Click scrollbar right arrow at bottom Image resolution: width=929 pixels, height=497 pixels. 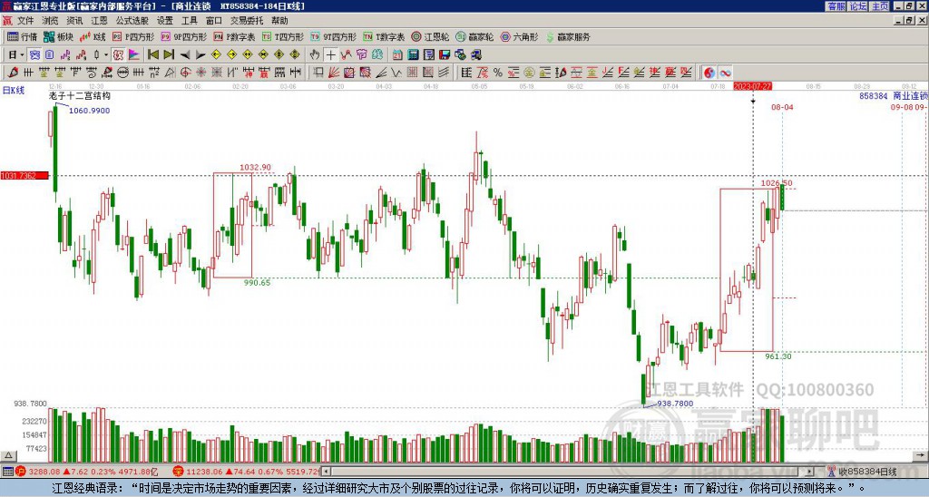click(x=810, y=472)
